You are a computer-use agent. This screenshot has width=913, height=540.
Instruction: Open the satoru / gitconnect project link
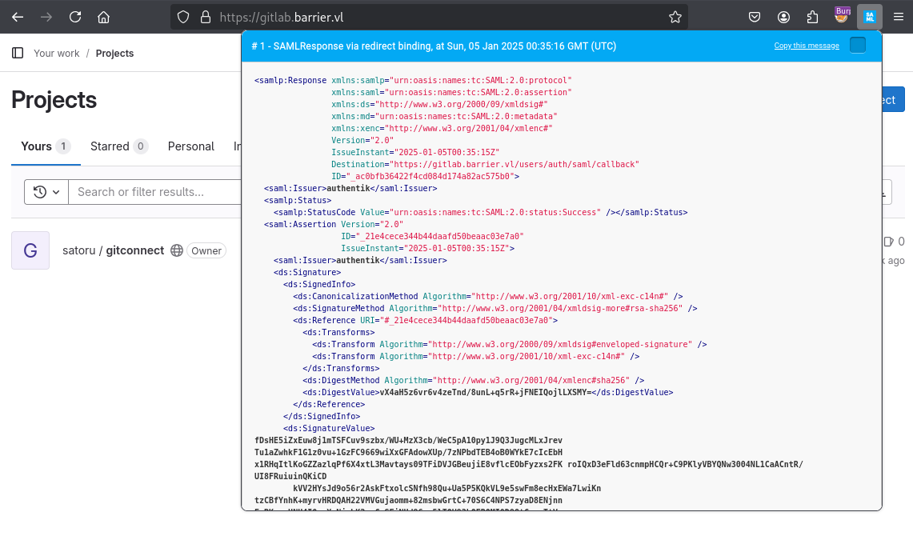coord(113,250)
